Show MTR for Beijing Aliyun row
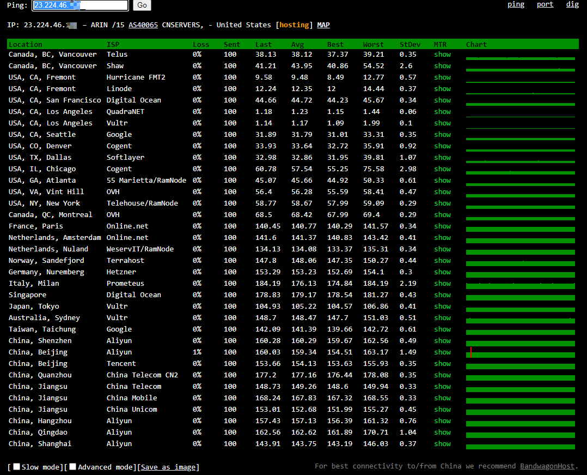 pos(442,352)
